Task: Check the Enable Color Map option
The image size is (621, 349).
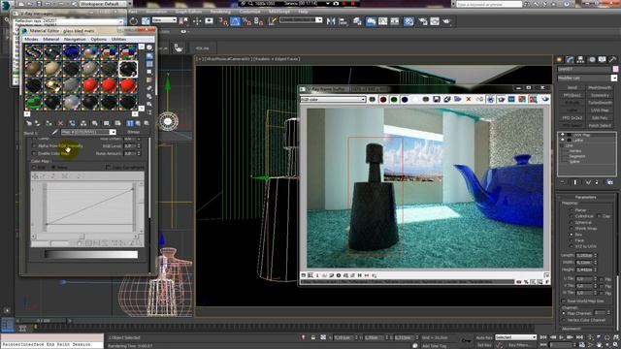Action: click(x=34, y=153)
